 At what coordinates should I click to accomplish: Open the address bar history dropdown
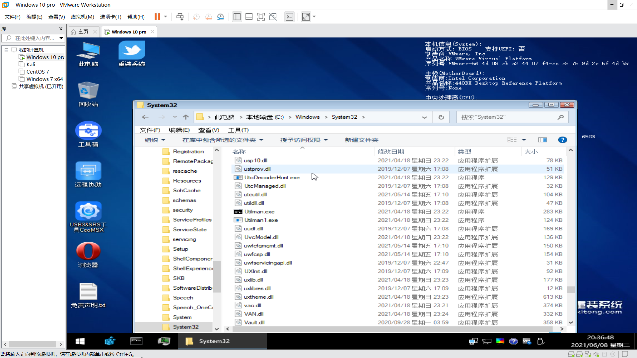click(x=425, y=117)
